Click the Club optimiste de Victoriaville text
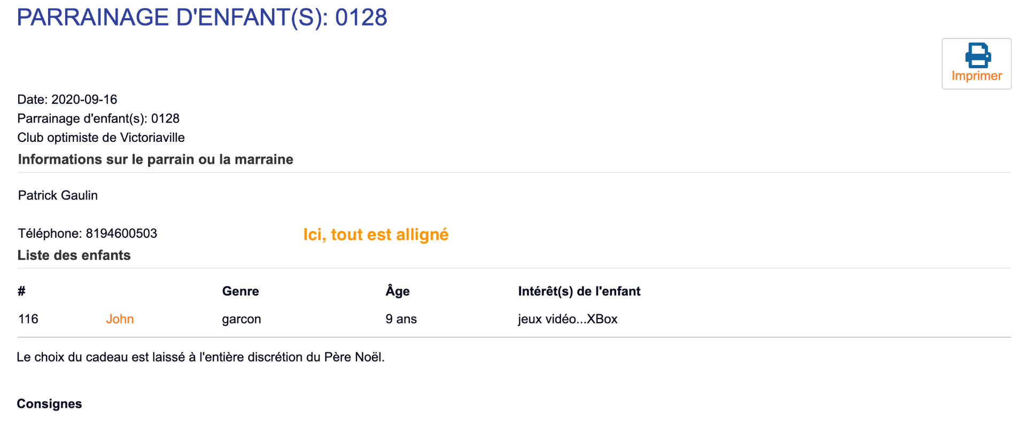The height and width of the screenshot is (441, 1026). pyautogui.click(x=101, y=138)
